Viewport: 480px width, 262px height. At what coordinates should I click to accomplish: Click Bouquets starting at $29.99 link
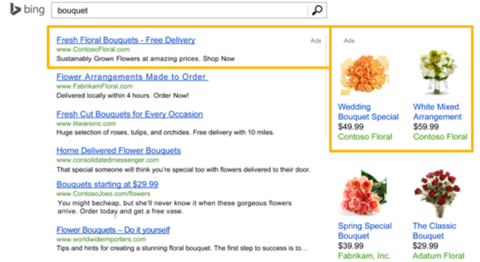[107, 184]
